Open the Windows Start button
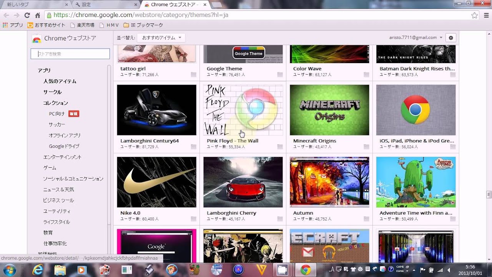 (x=9, y=270)
